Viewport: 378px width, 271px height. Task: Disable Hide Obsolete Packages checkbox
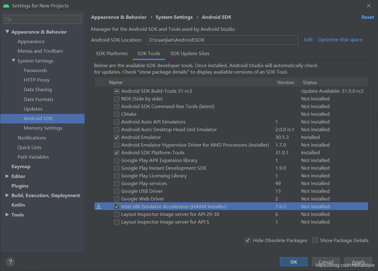(x=248, y=240)
